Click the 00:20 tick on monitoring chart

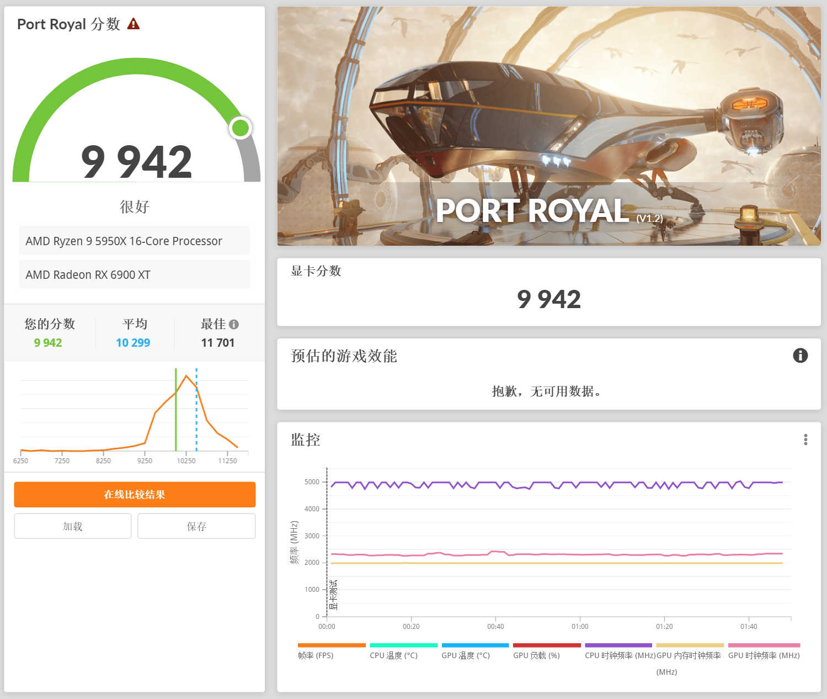411,627
